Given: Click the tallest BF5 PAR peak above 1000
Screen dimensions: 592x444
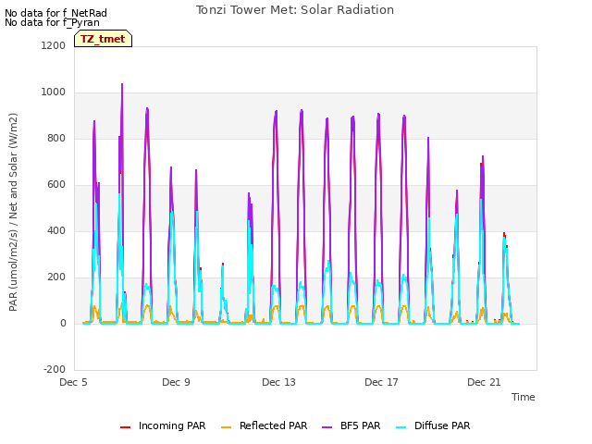Looking at the screenshot, I should [x=122, y=84].
